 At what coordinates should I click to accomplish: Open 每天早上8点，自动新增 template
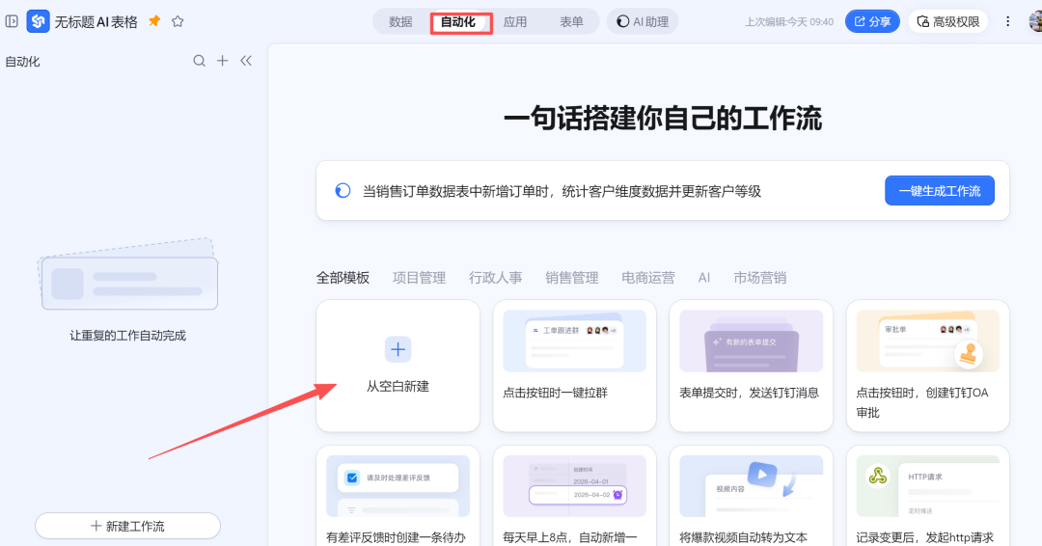[x=575, y=496]
